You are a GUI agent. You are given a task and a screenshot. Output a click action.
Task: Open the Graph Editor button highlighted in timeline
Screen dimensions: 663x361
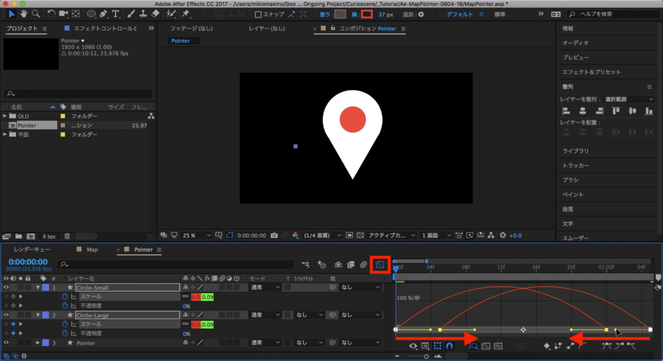point(380,265)
